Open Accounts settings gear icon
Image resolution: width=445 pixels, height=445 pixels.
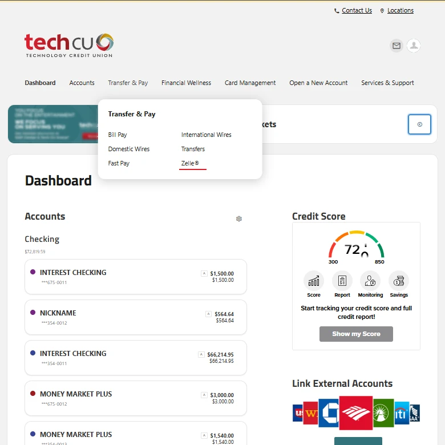(x=239, y=219)
